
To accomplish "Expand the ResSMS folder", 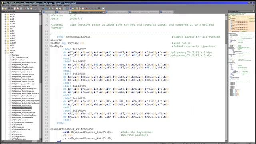I will coord(5,26).
